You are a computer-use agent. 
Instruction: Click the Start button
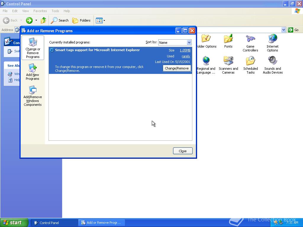[x=14, y=223]
